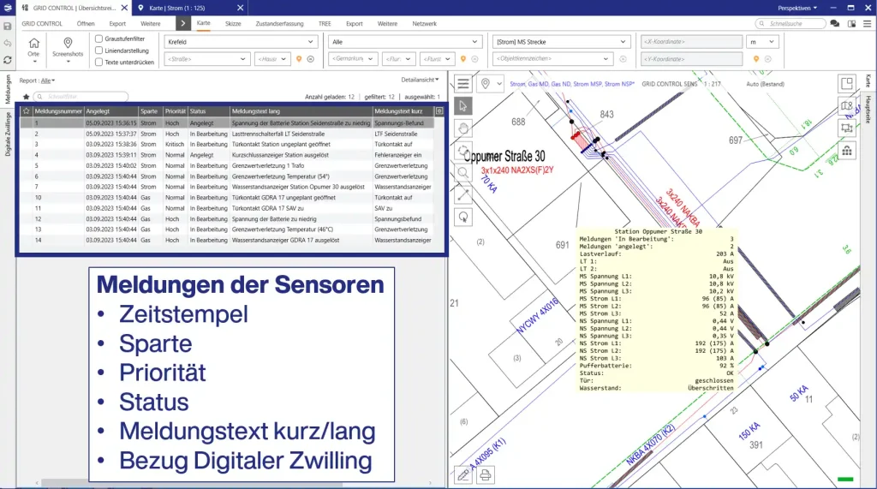Open the Digitale Zwillinge side tab
Viewport: 877px width, 489px height.
coord(8,134)
